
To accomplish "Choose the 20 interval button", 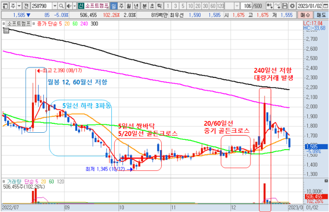I will [x=198, y=6].
